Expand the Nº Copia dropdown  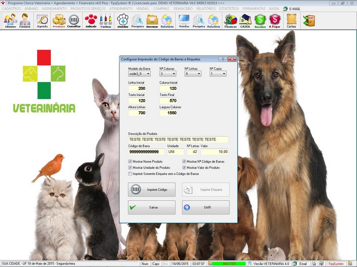pos(224,74)
